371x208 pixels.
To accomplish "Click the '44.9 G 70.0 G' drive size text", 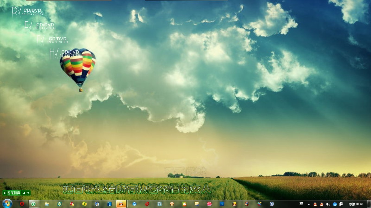I will (32, 14).
